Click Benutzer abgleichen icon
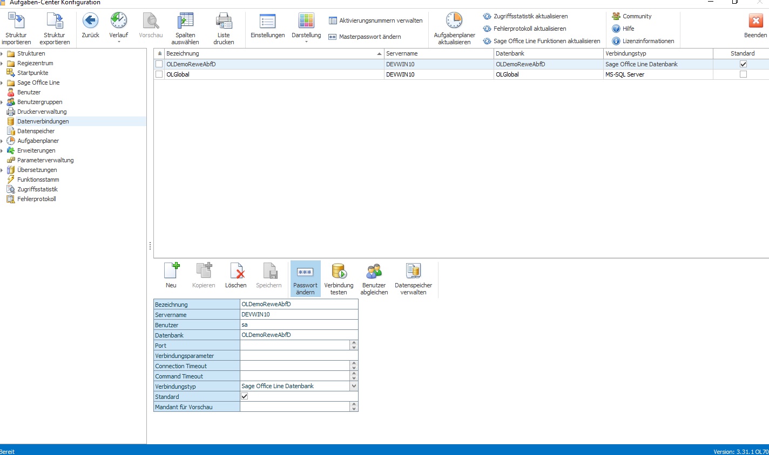The height and width of the screenshot is (455, 769). click(x=374, y=271)
